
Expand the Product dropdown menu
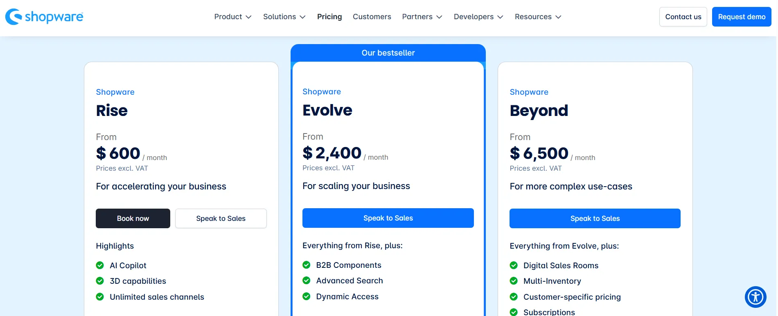pos(233,17)
